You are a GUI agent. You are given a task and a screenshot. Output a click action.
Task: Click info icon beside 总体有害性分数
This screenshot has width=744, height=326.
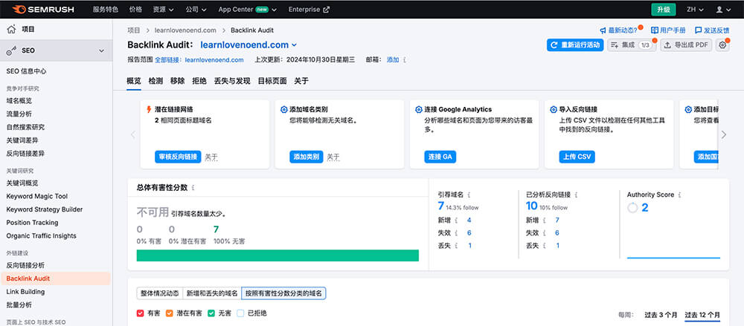193,188
